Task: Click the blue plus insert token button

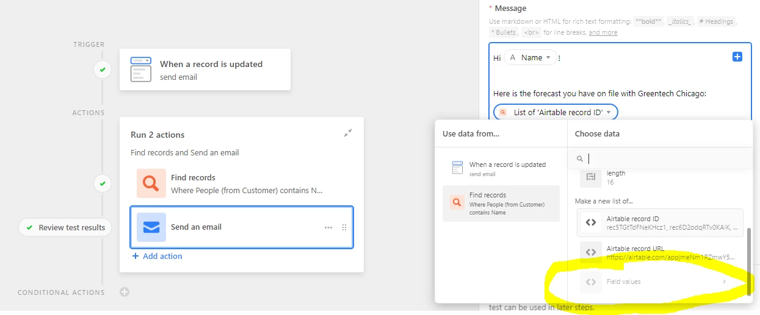Action: [737, 57]
